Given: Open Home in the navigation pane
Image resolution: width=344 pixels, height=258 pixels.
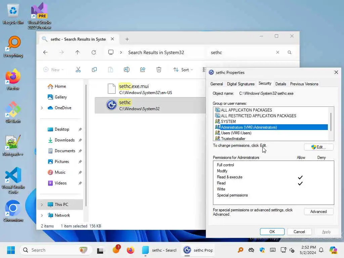Looking at the screenshot, I should tap(60, 86).
